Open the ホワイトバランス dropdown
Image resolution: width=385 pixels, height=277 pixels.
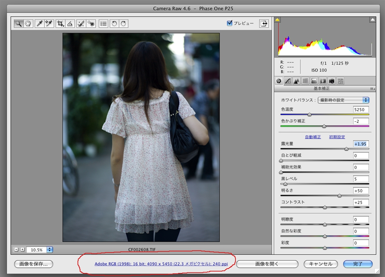click(x=343, y=100)
